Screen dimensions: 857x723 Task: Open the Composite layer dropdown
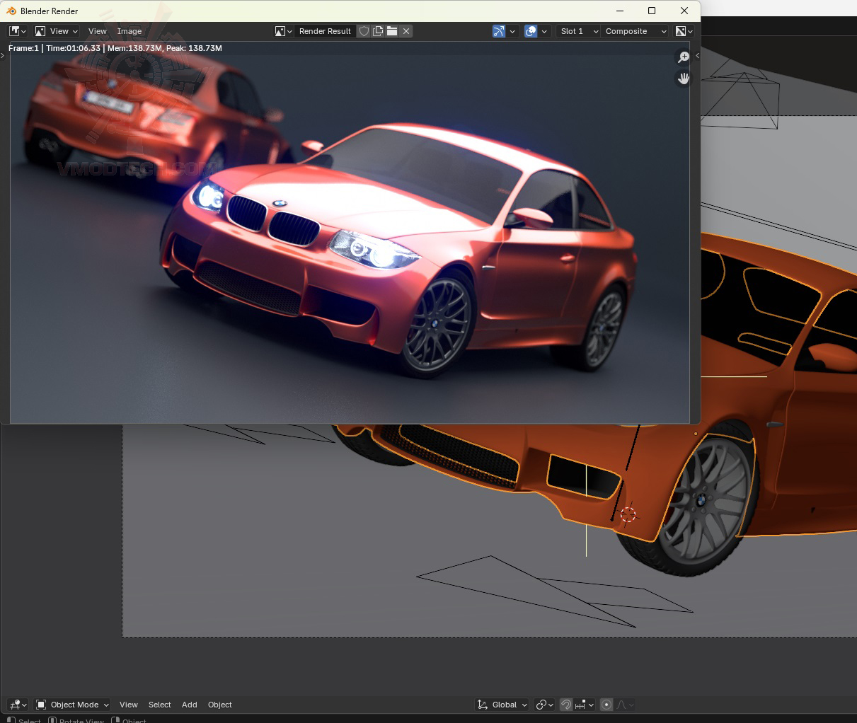pos(635,31)
